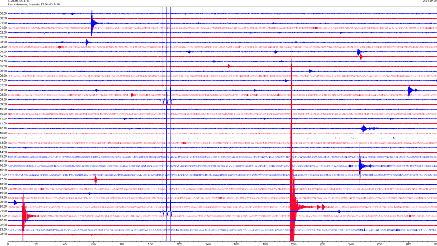Image resolution: width=437 pixels, height=246 pixels.
Task: Select the 06:00 row time label
Action: tap(4, 71)
